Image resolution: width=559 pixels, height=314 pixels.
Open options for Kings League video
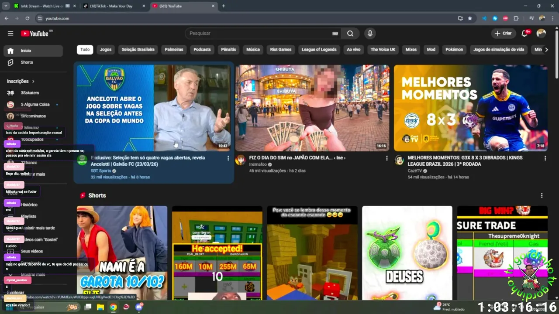point(545,158)
